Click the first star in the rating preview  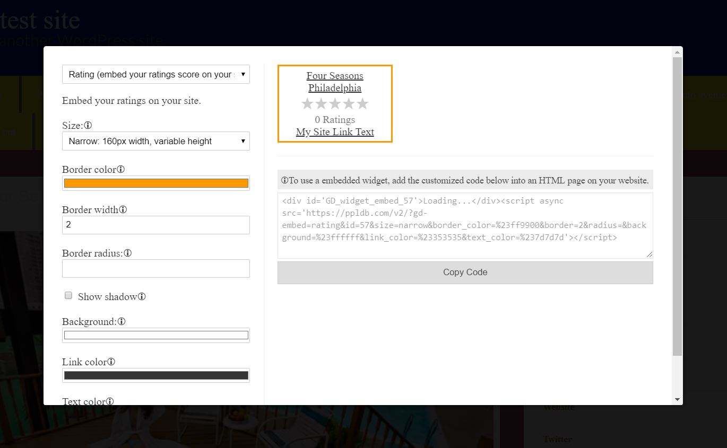(x=307, y=104)
